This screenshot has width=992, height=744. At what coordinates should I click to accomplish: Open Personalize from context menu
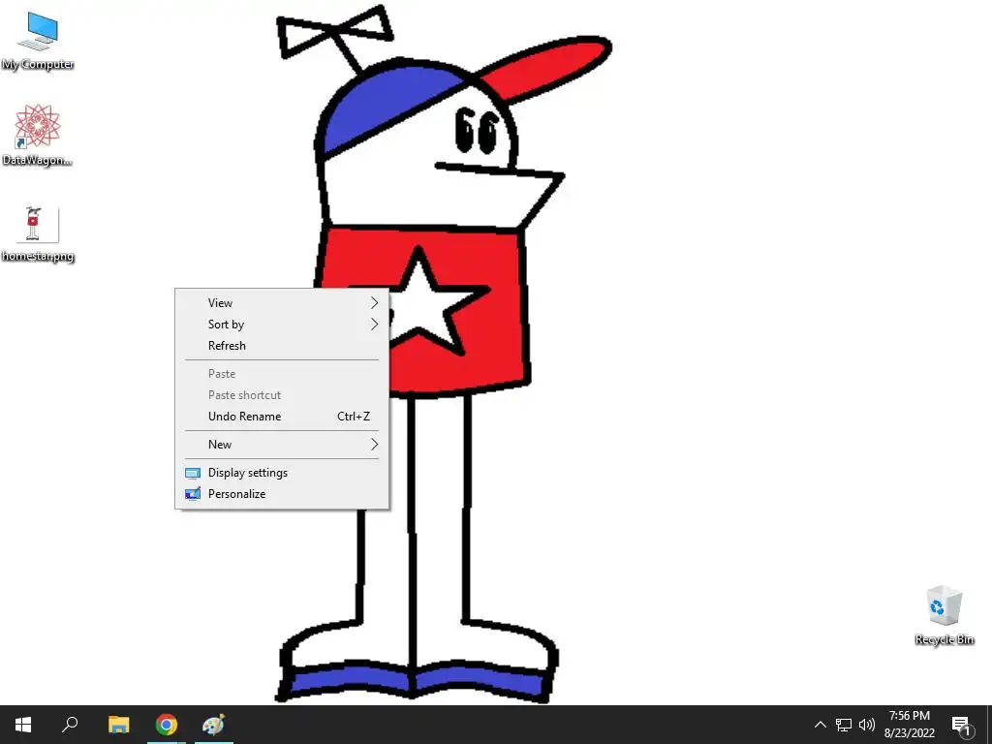pos(282,494)
